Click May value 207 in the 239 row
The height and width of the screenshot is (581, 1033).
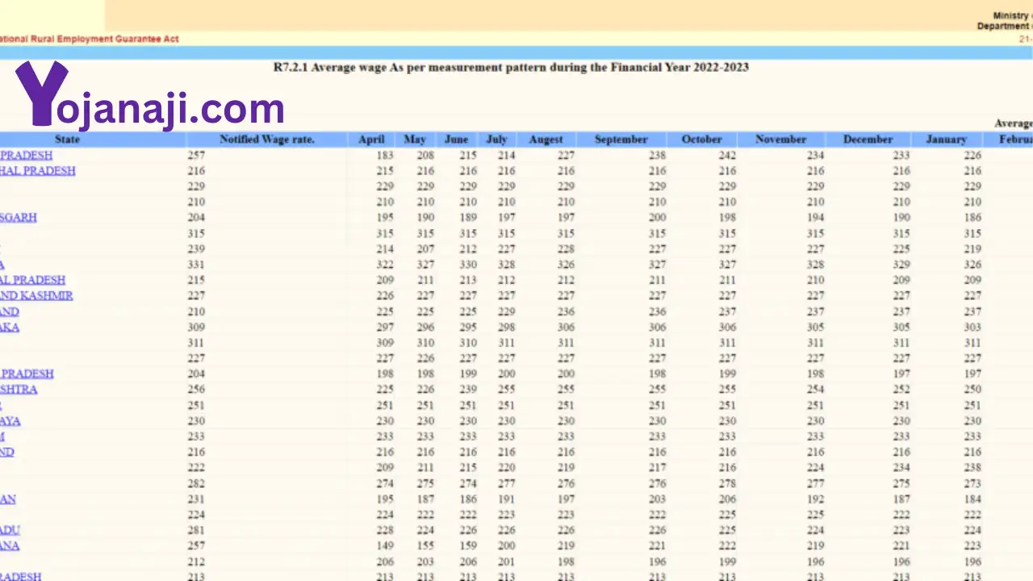pyautogui.click(x=425, y=249)
